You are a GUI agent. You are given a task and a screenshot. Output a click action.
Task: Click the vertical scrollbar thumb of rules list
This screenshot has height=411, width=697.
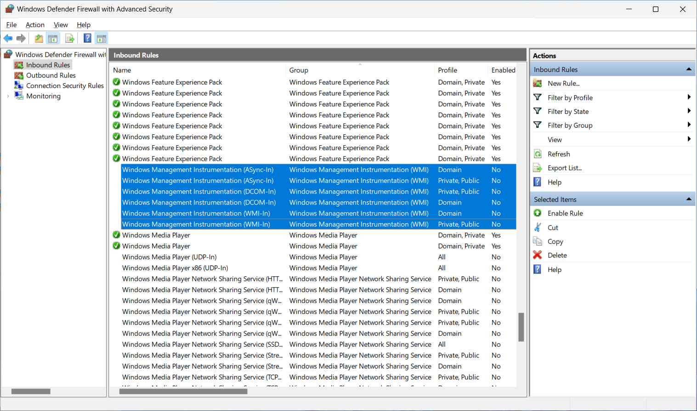click(x=521, y=327)
